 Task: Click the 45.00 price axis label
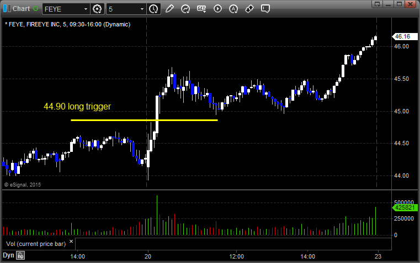pyautogui.click(x=401, y=111)
